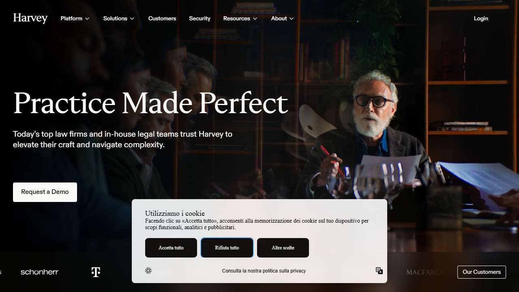Click the schonherr logo

[x=39, y=272]
